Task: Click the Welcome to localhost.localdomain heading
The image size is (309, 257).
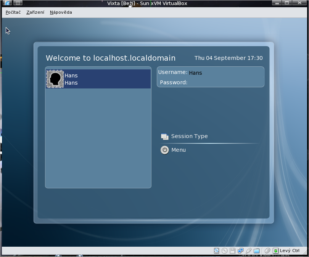Action: coord(111,58)
